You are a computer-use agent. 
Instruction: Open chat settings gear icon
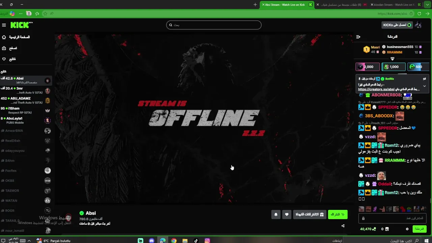click(x=407, y=229)
